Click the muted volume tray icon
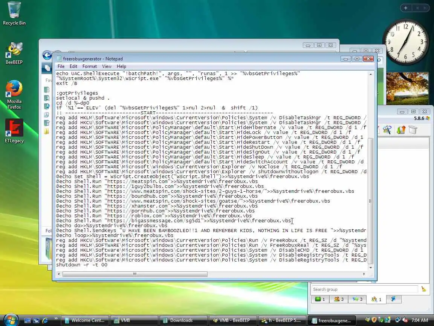 pyautogui.click(x=405, y=320)
